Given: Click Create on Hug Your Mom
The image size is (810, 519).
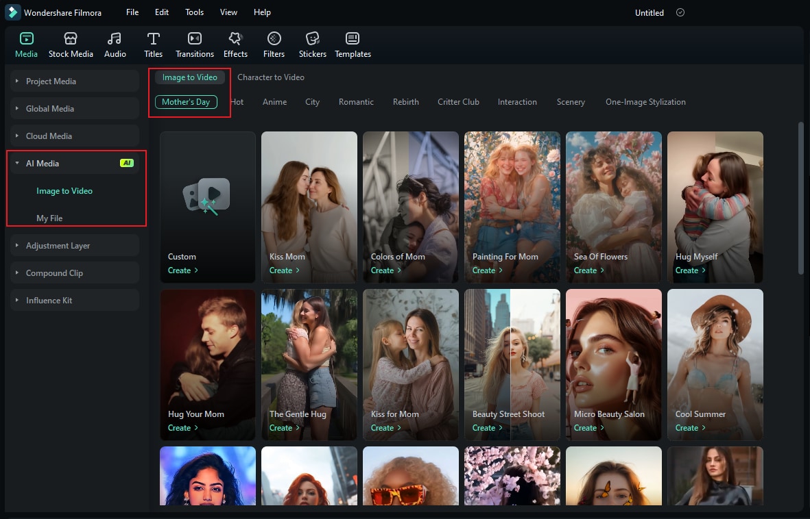Looking at the screenshot, I should 182,428.
